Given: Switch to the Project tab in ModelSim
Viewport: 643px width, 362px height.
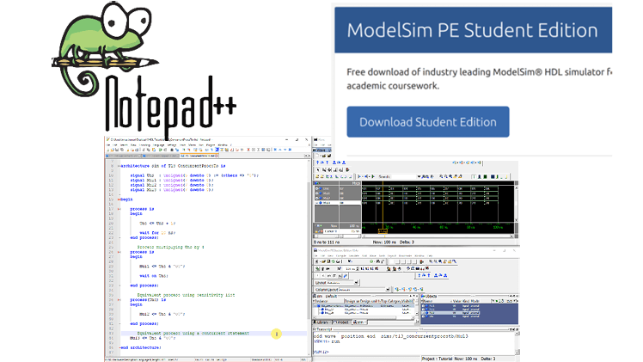Looking at the screenshot, I should 340,322.
